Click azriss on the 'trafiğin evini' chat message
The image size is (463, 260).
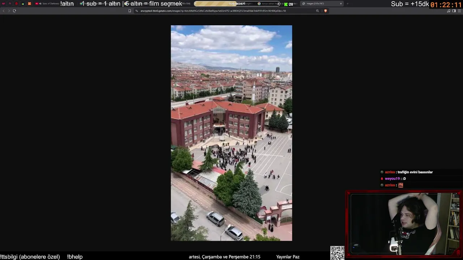[390, 172]
